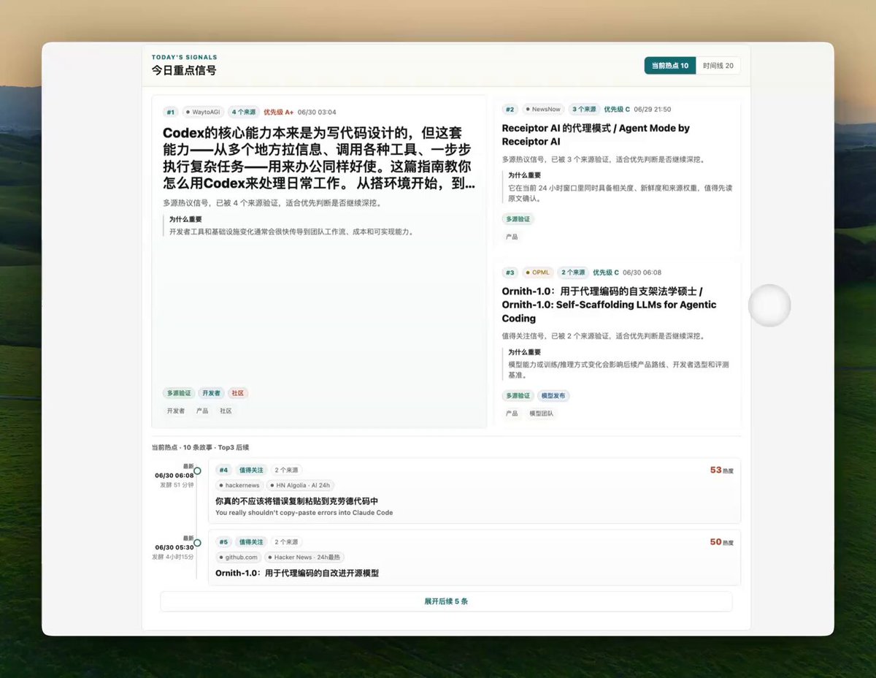Click the 模型发布 tag on Ornith card
The width and height of the screenshot is (876, 678).
(553, 396)
